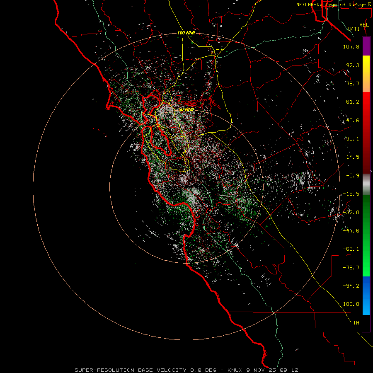Image resolution: width=373 pixels, height=373 pixels.
Task: Click the -94.2 velocity scale value
Action: click(x=351, y=286)
